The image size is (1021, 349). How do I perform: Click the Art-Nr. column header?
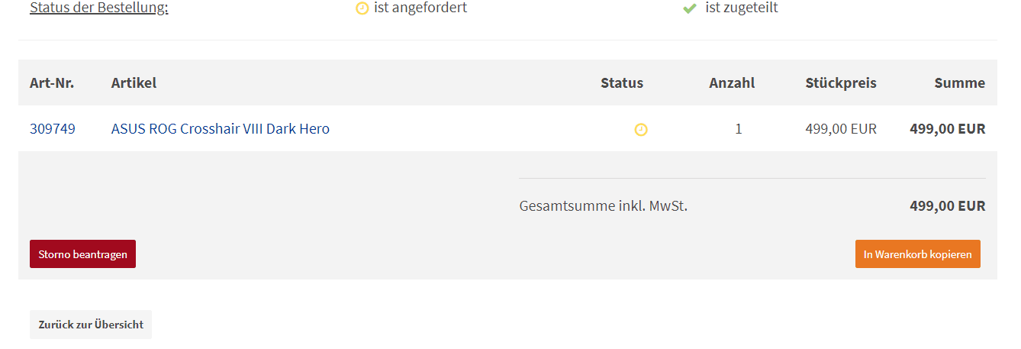(52, 83)
